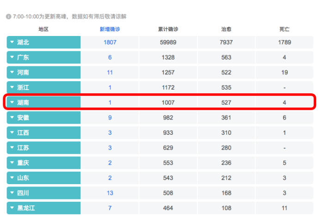Select the 江西 region label
This screenshot has height=216, width=320.
pyautogui.click(x=23, y=132)
